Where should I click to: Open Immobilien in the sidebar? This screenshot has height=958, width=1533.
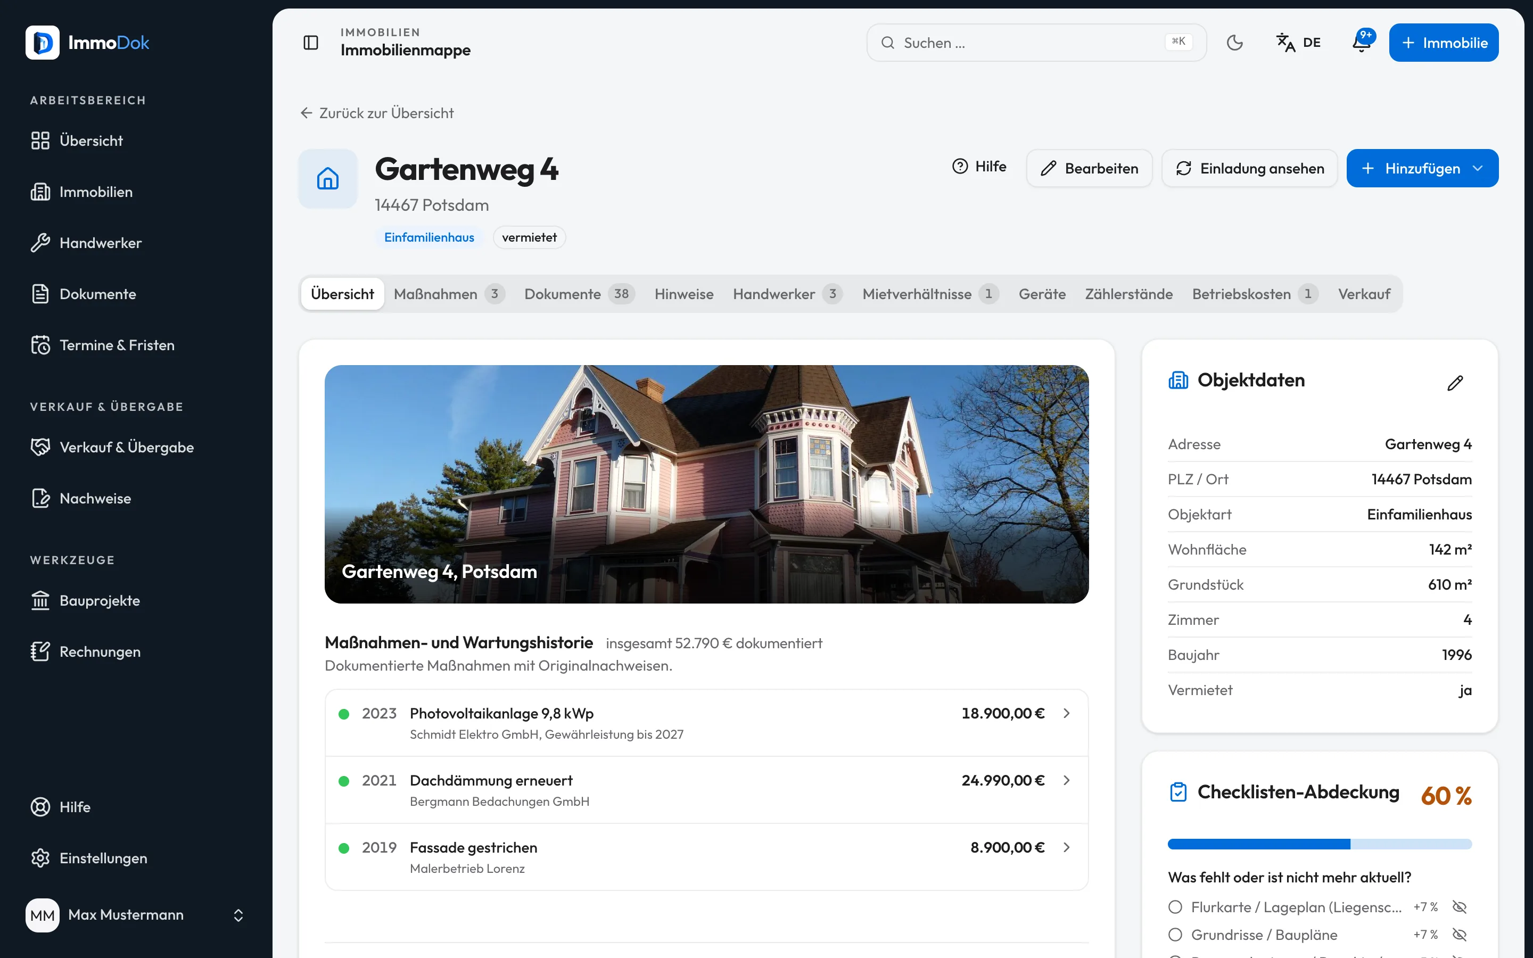coord(136,192)
